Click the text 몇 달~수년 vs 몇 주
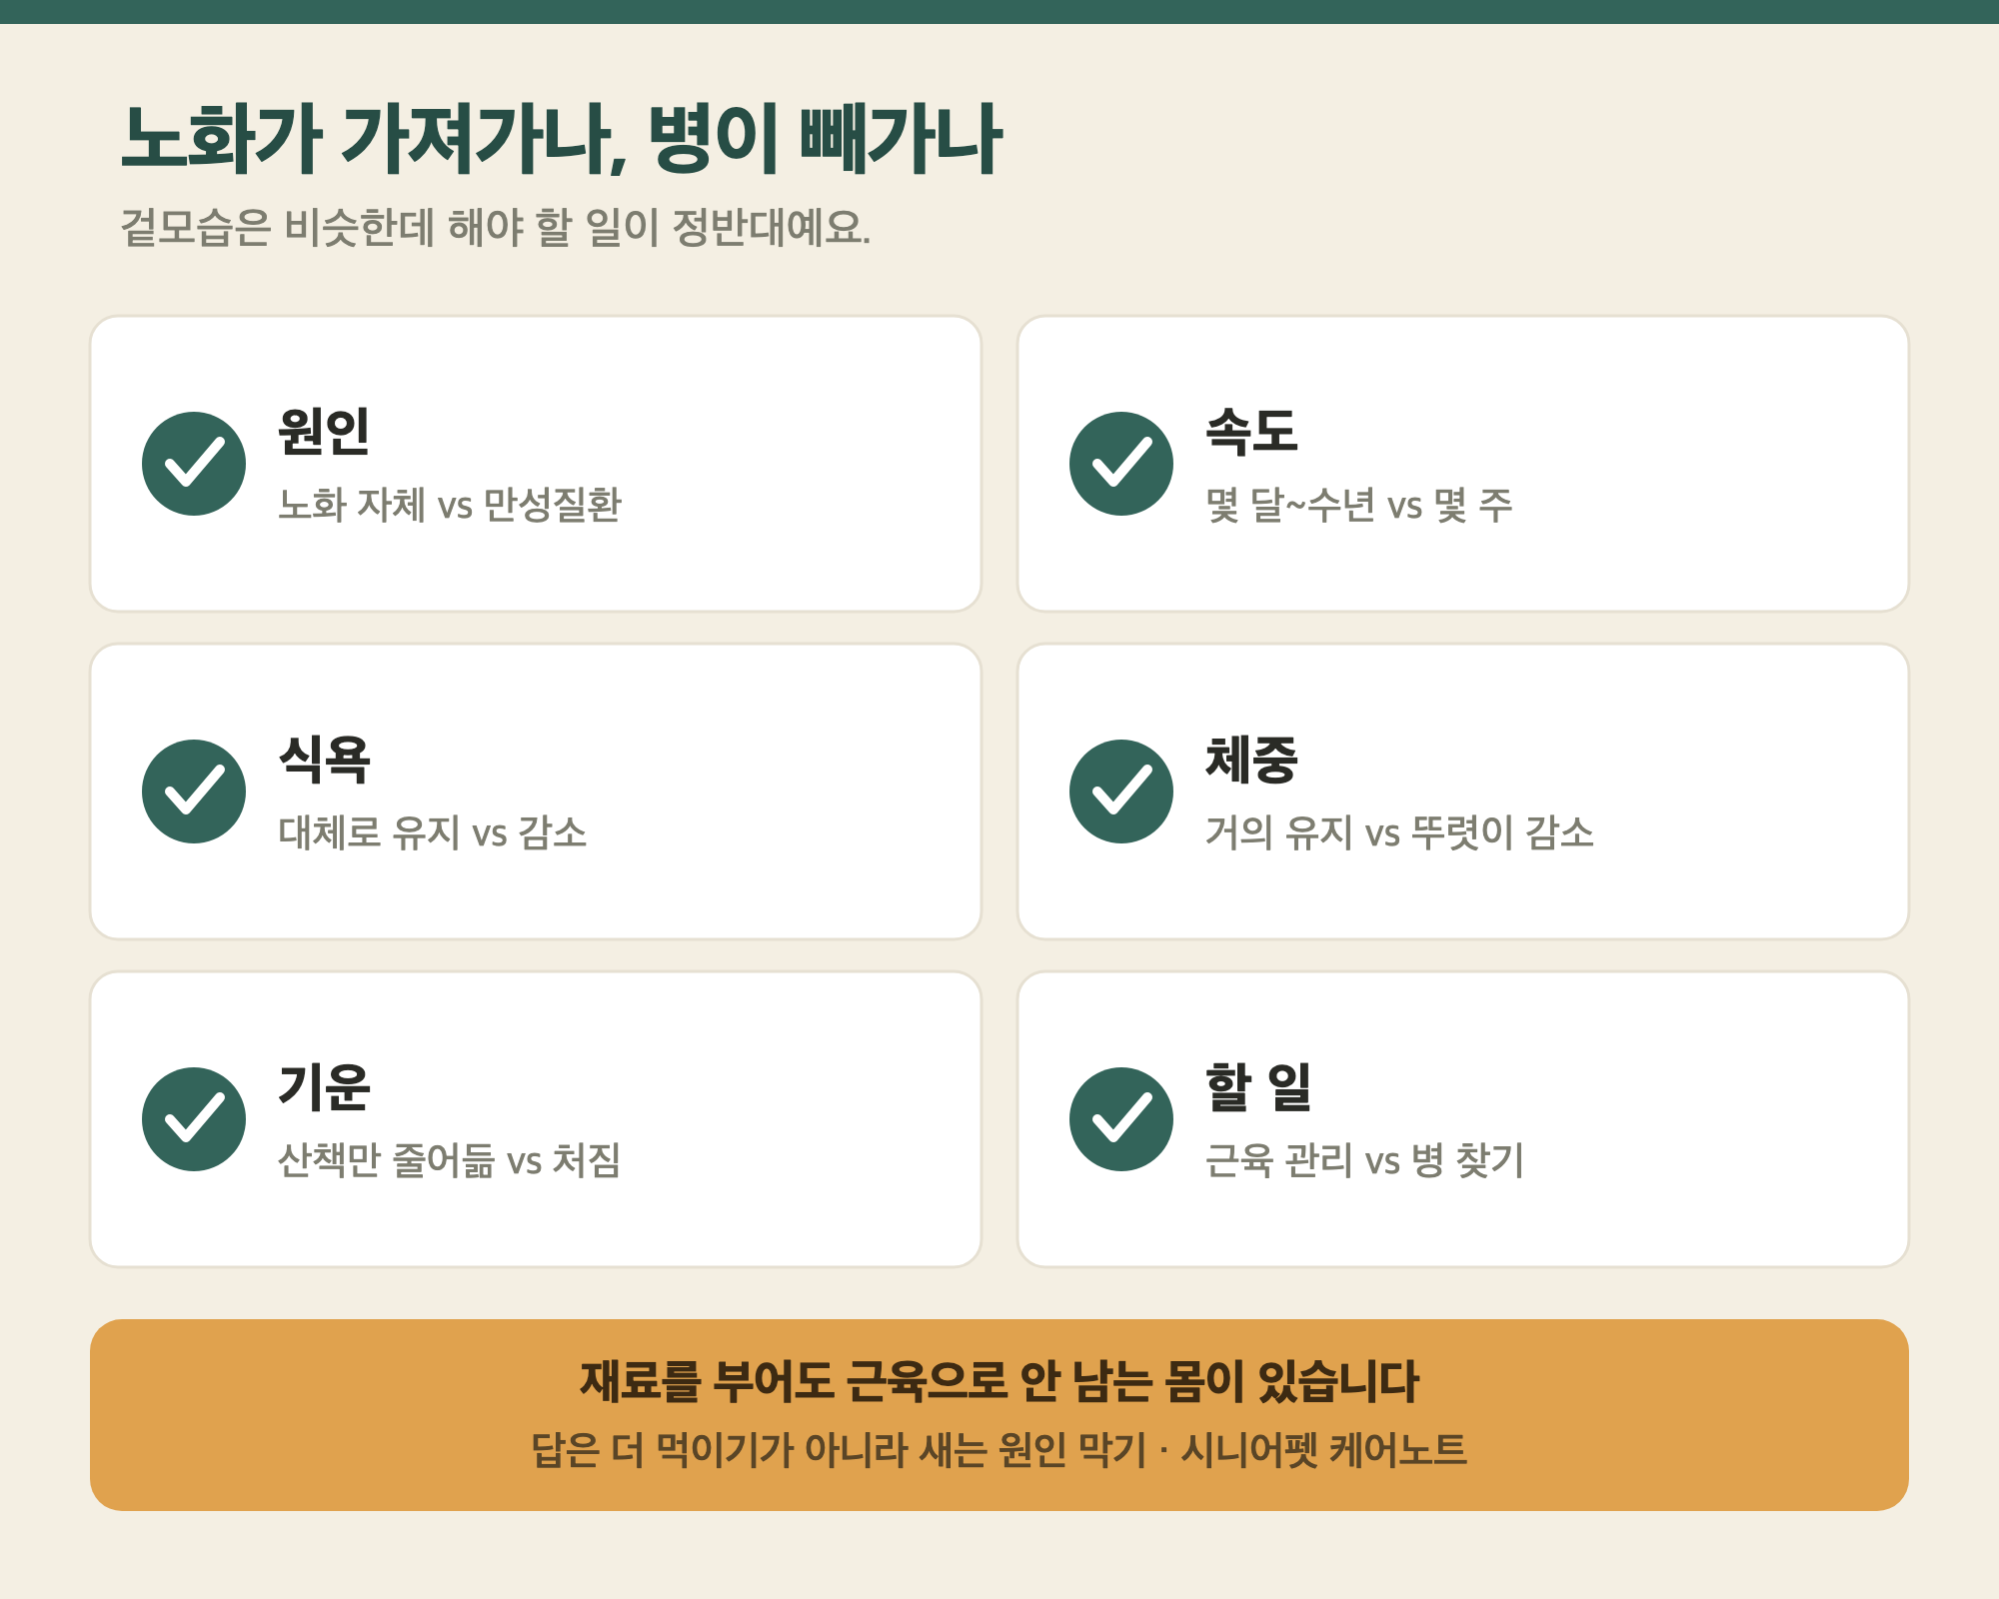This screenshot has width=1999, height=1599. [x=1359, y=505]
